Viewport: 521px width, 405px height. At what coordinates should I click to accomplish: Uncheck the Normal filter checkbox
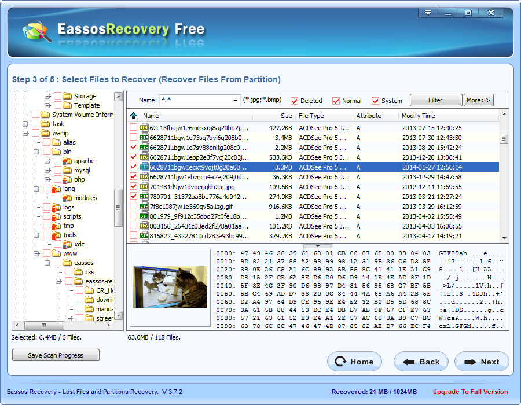click(x=336, y=101)
